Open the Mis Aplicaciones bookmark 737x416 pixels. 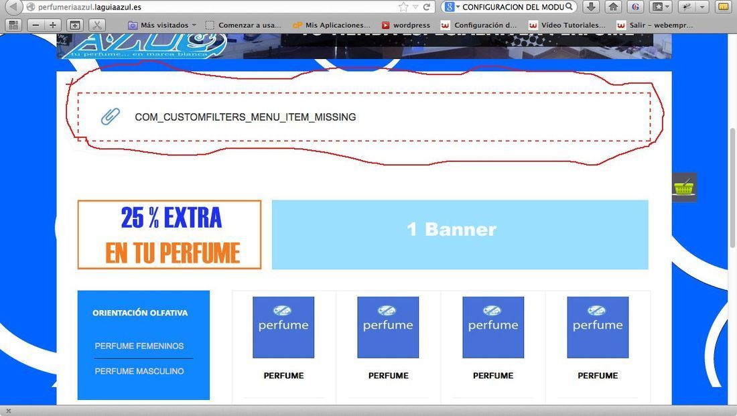coord(331,25)
